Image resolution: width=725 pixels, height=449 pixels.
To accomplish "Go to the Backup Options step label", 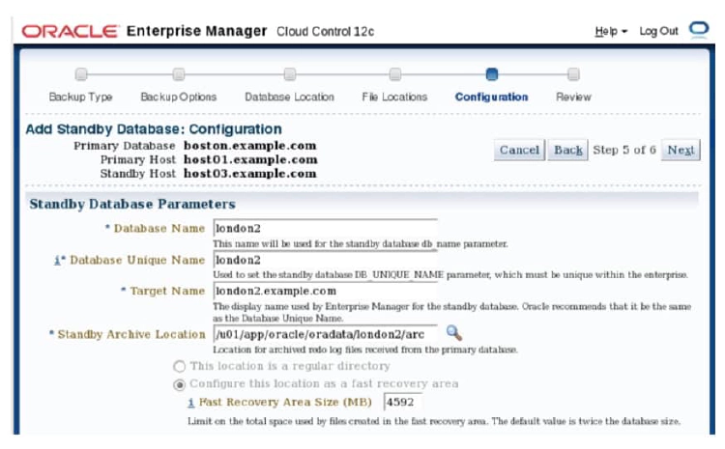I will tap(179, 97).
